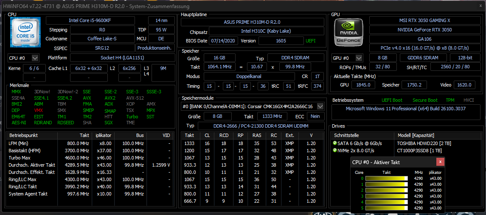Click the ASUS PRIME H310M-D R2.0 mainboard field
Viewport: 486px width, 215px height.
(x=252, y=22)
